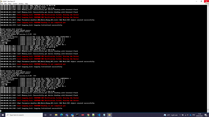The image size is (209, 117).
Task: Open the Window menu
Action: tap(21, 4)
